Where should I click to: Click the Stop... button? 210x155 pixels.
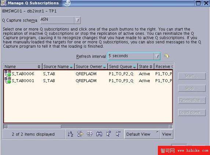click(x=192, y=88)
